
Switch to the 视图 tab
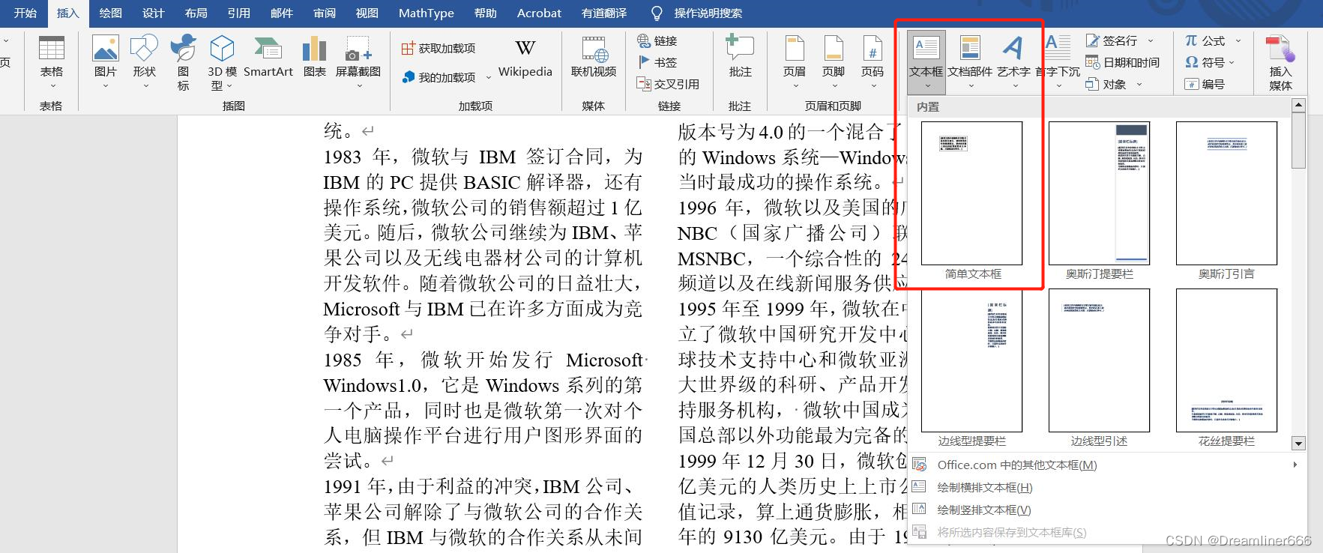(x=367, y=13)
